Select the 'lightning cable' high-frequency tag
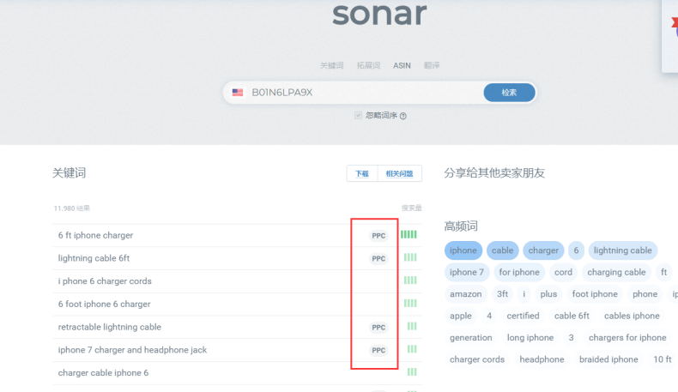 pyautogui.click(x=622, y=250)
